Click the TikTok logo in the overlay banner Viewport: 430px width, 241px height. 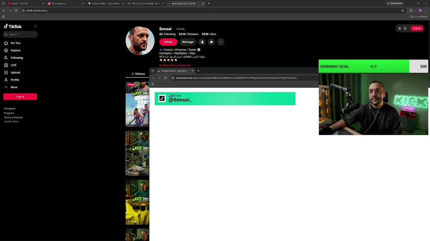[162, 98]
